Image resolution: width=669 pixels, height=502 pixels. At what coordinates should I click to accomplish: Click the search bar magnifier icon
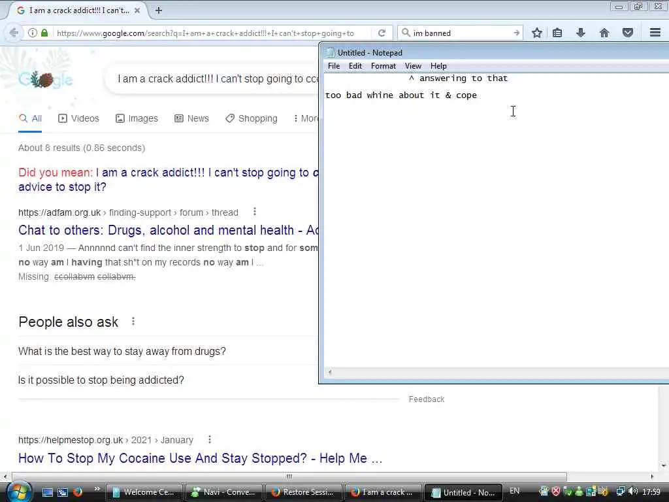[x=406, y=33]
